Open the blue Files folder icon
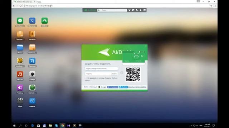229x128 pixels. [x=20, y=47]
